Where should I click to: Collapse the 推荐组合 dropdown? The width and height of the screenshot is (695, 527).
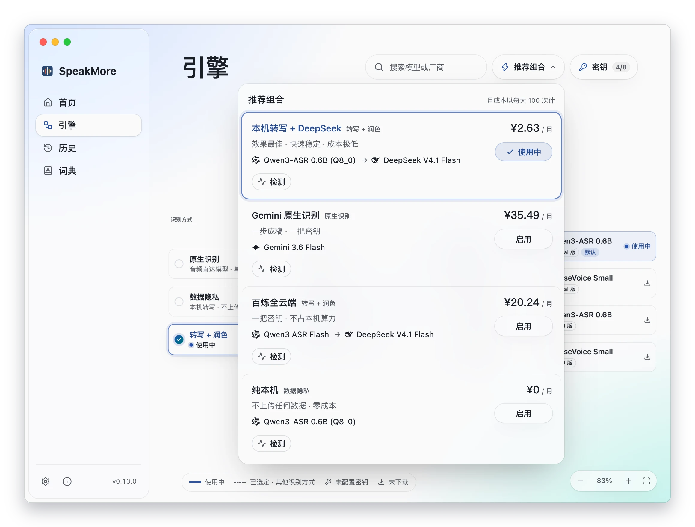(528, 67)
